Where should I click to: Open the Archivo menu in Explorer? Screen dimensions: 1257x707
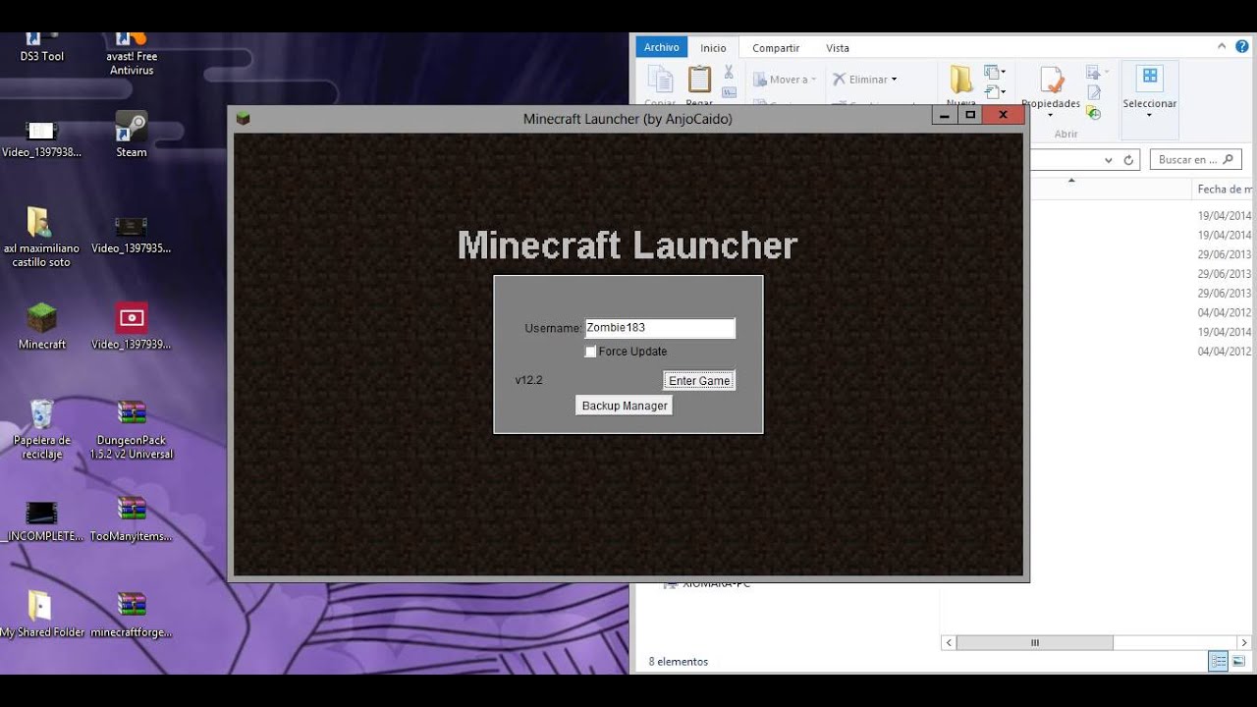point(662,47)
